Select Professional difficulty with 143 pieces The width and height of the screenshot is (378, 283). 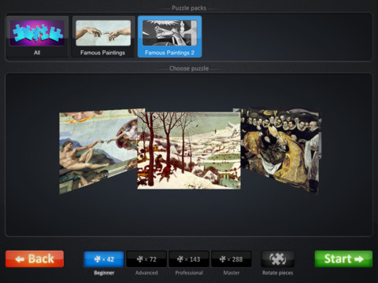(x=189, y=259)
